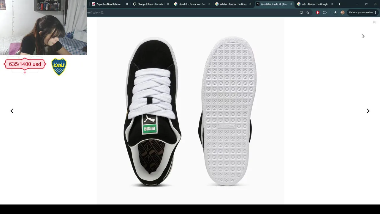Restore down the browser window
The image size is (380, 214).
(366, 4)
